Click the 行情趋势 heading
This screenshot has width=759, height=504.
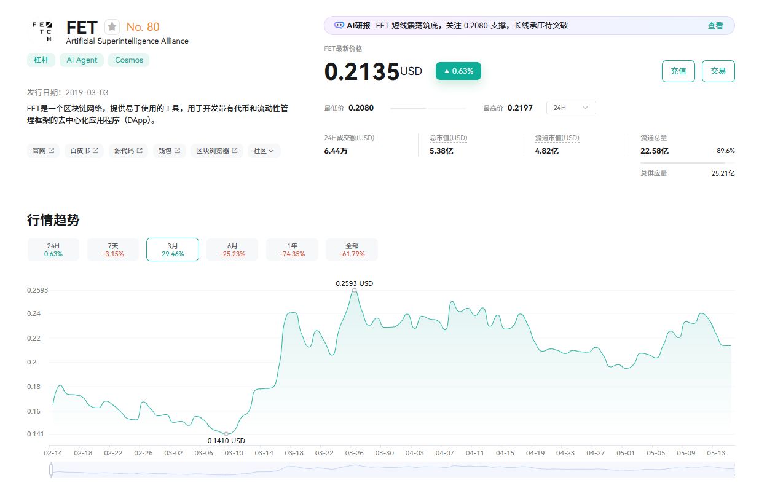pyautogui.click(x=53, y=220)
